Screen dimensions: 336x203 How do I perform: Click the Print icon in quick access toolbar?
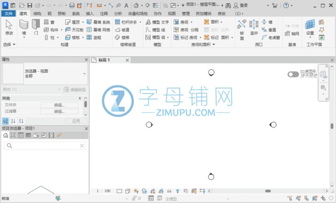(72, 5)
